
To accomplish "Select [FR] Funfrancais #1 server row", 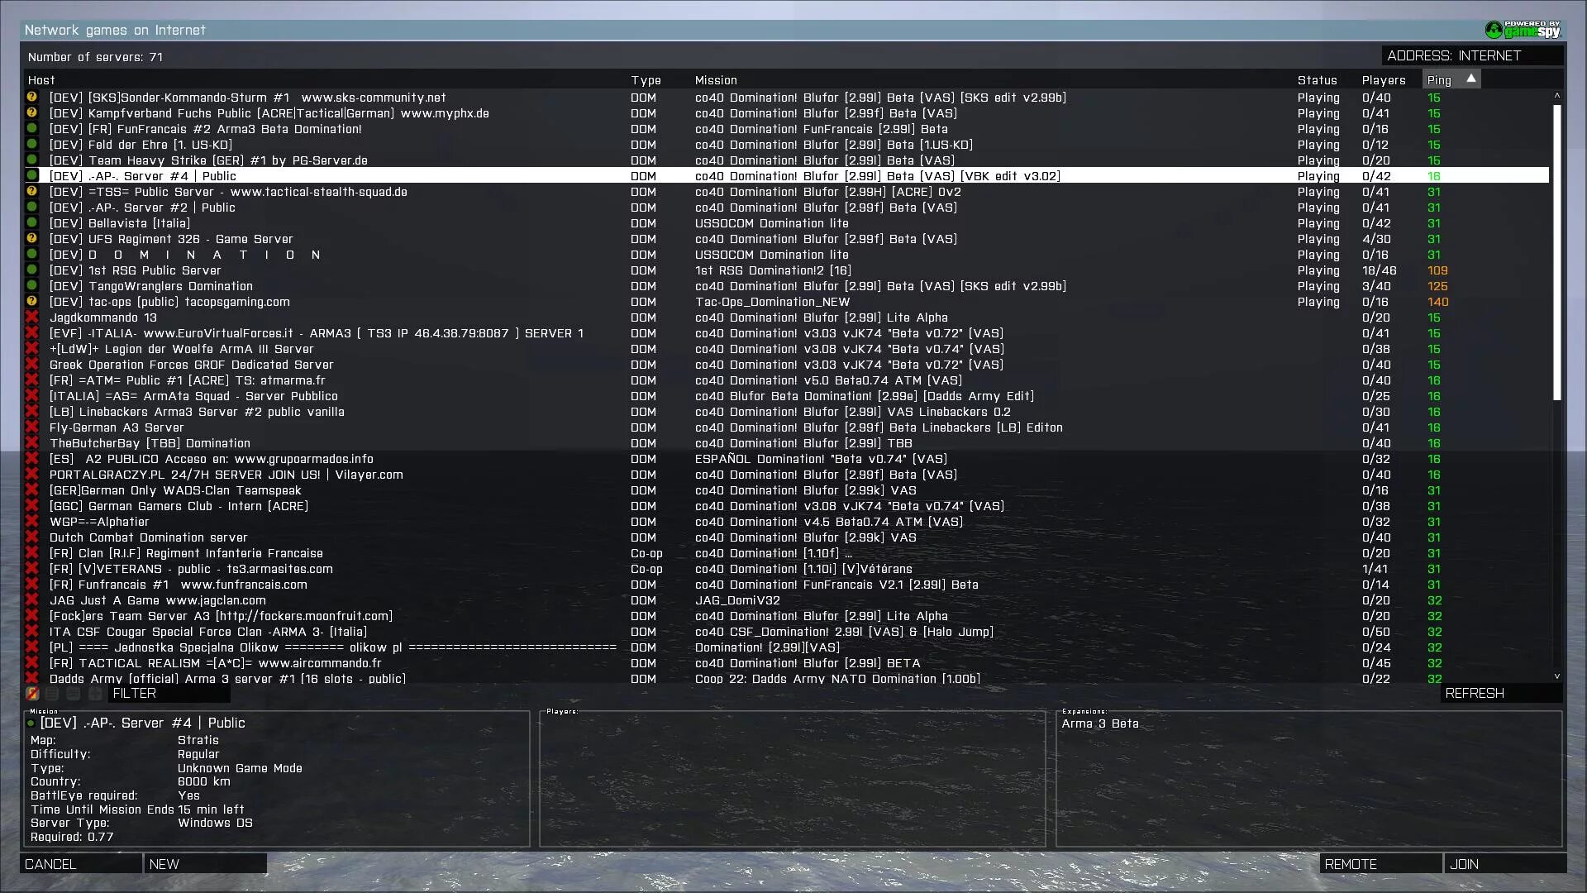I will click(x=787, y=585).
